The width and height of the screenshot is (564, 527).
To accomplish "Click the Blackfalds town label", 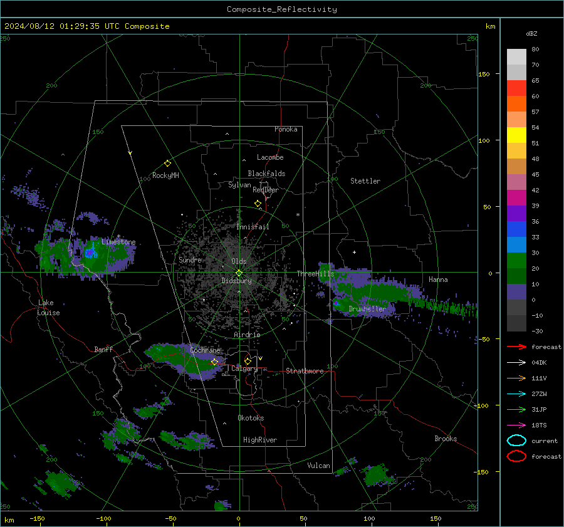I will pyautogui.click(x=266, y=174).
